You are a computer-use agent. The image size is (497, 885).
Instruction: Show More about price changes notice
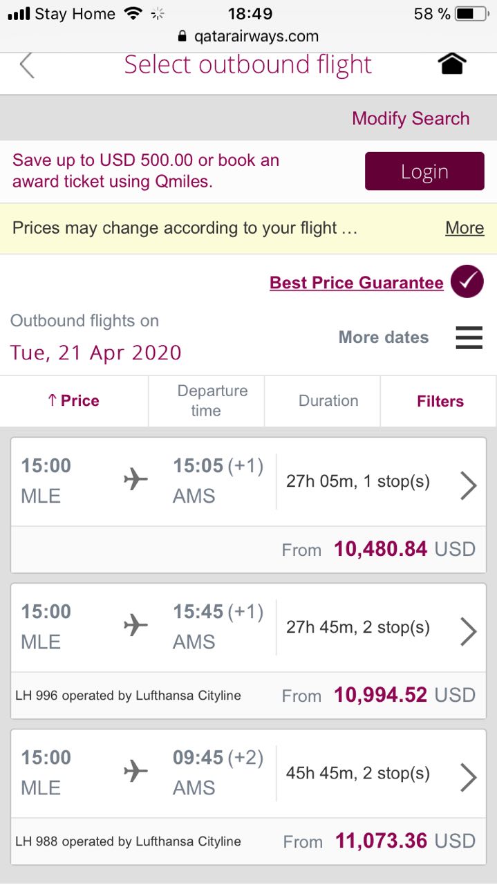465,228
